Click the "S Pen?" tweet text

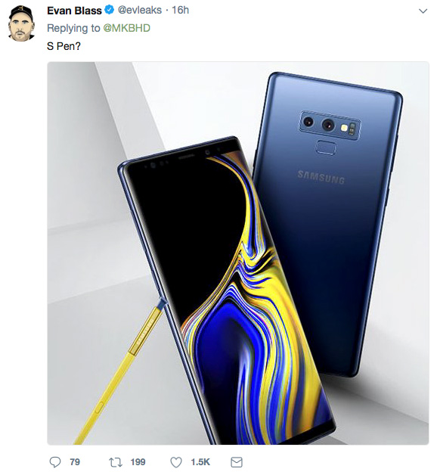[64, 46]
